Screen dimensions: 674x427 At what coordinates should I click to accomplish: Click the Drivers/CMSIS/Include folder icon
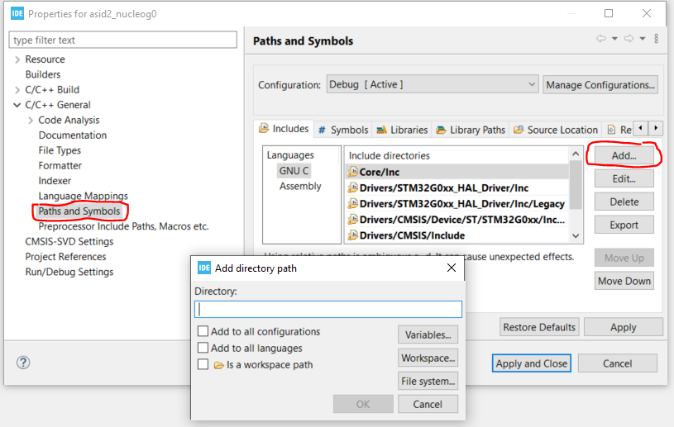(x=353, y=235)
